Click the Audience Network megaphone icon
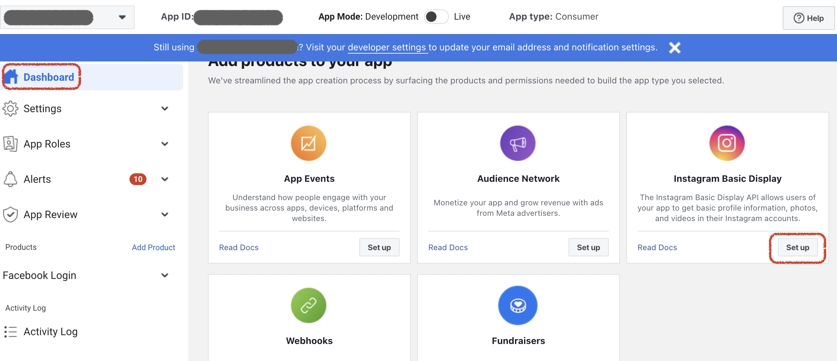Image resolution: width=837 pixels, height=361 pixels. [518, 143]
